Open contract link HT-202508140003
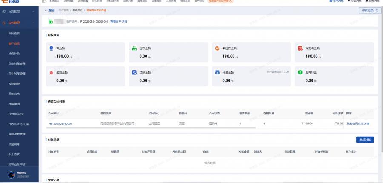 click(60, 123)
